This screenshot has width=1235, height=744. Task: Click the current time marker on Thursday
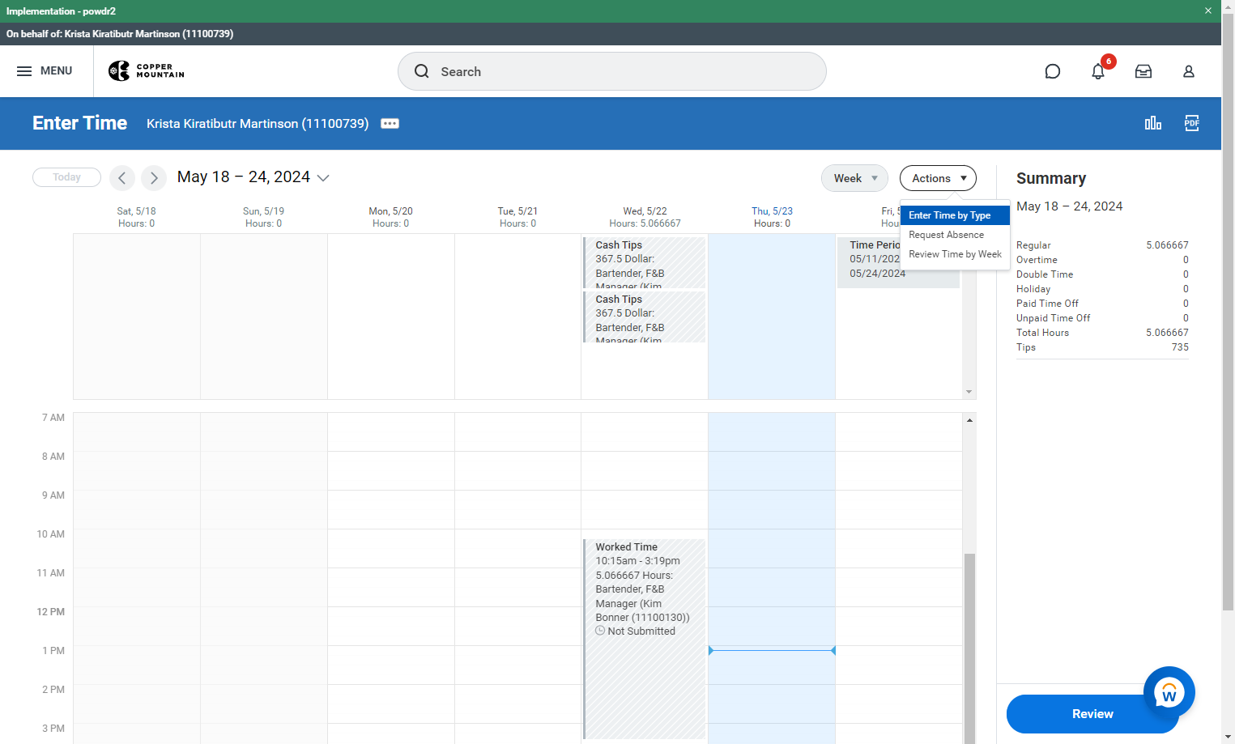coord(772,650)
